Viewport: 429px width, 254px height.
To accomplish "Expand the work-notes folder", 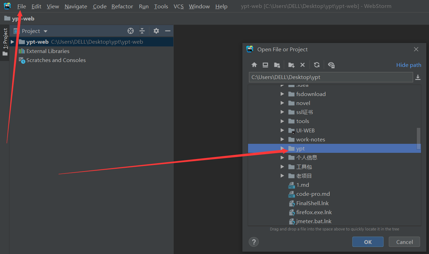I will [x=282, y=139].
